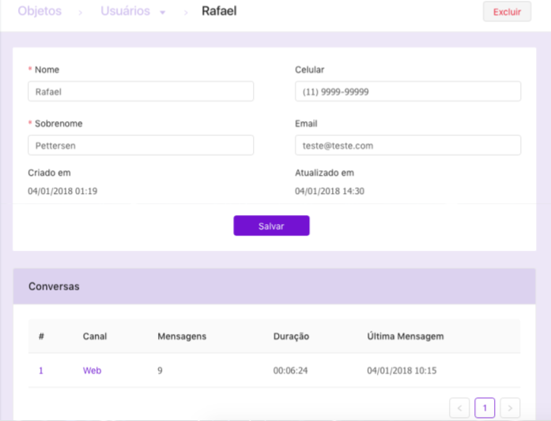The height and width of the screenshot is (421, 551).
Task: Focus the Nome input field
Action: click(141, 92)
